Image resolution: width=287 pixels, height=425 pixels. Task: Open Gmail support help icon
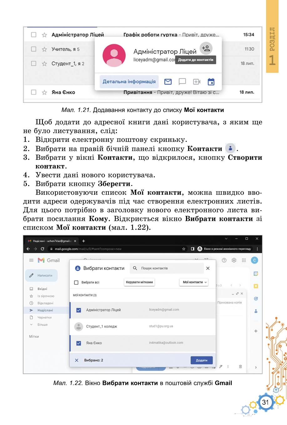tap(224, 260)
